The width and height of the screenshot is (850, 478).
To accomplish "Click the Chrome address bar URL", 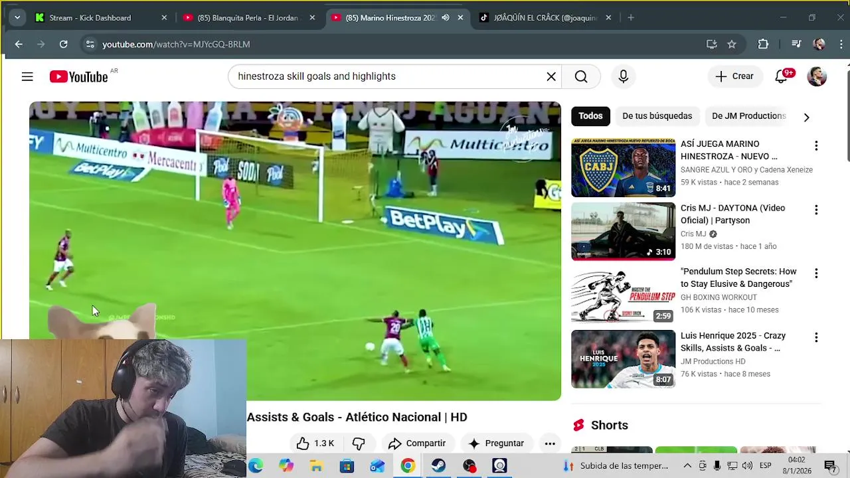I will point(176,44).
